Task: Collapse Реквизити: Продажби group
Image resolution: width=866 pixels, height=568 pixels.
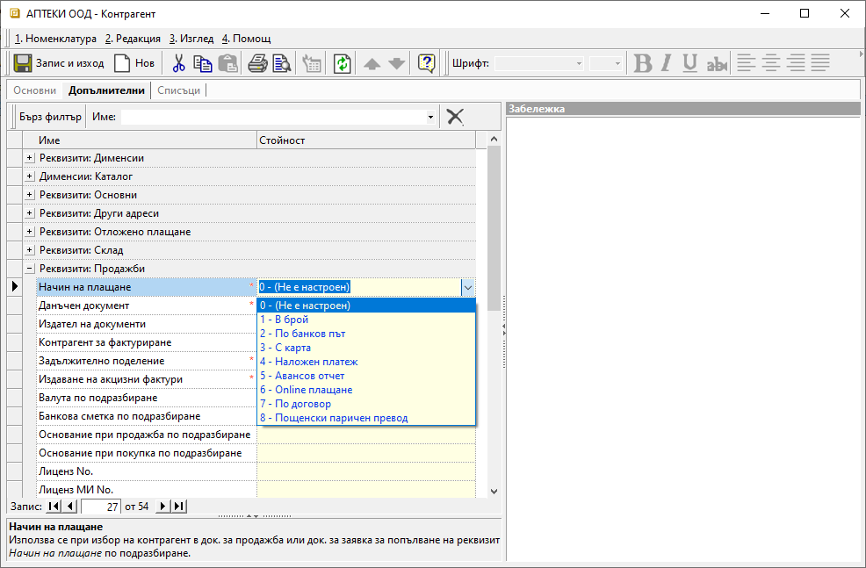Action: tap(29, 269)
